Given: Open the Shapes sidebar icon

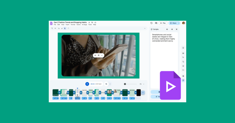Looking at the screenshot, I should tap(183, 62).
